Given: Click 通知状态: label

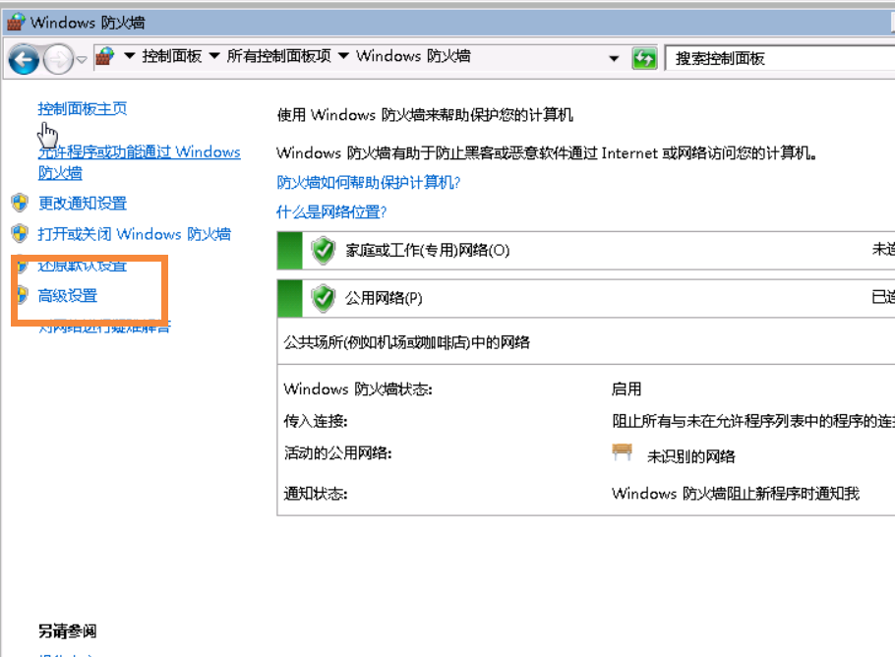Looking at the screenshot, I should coord(316,493).
